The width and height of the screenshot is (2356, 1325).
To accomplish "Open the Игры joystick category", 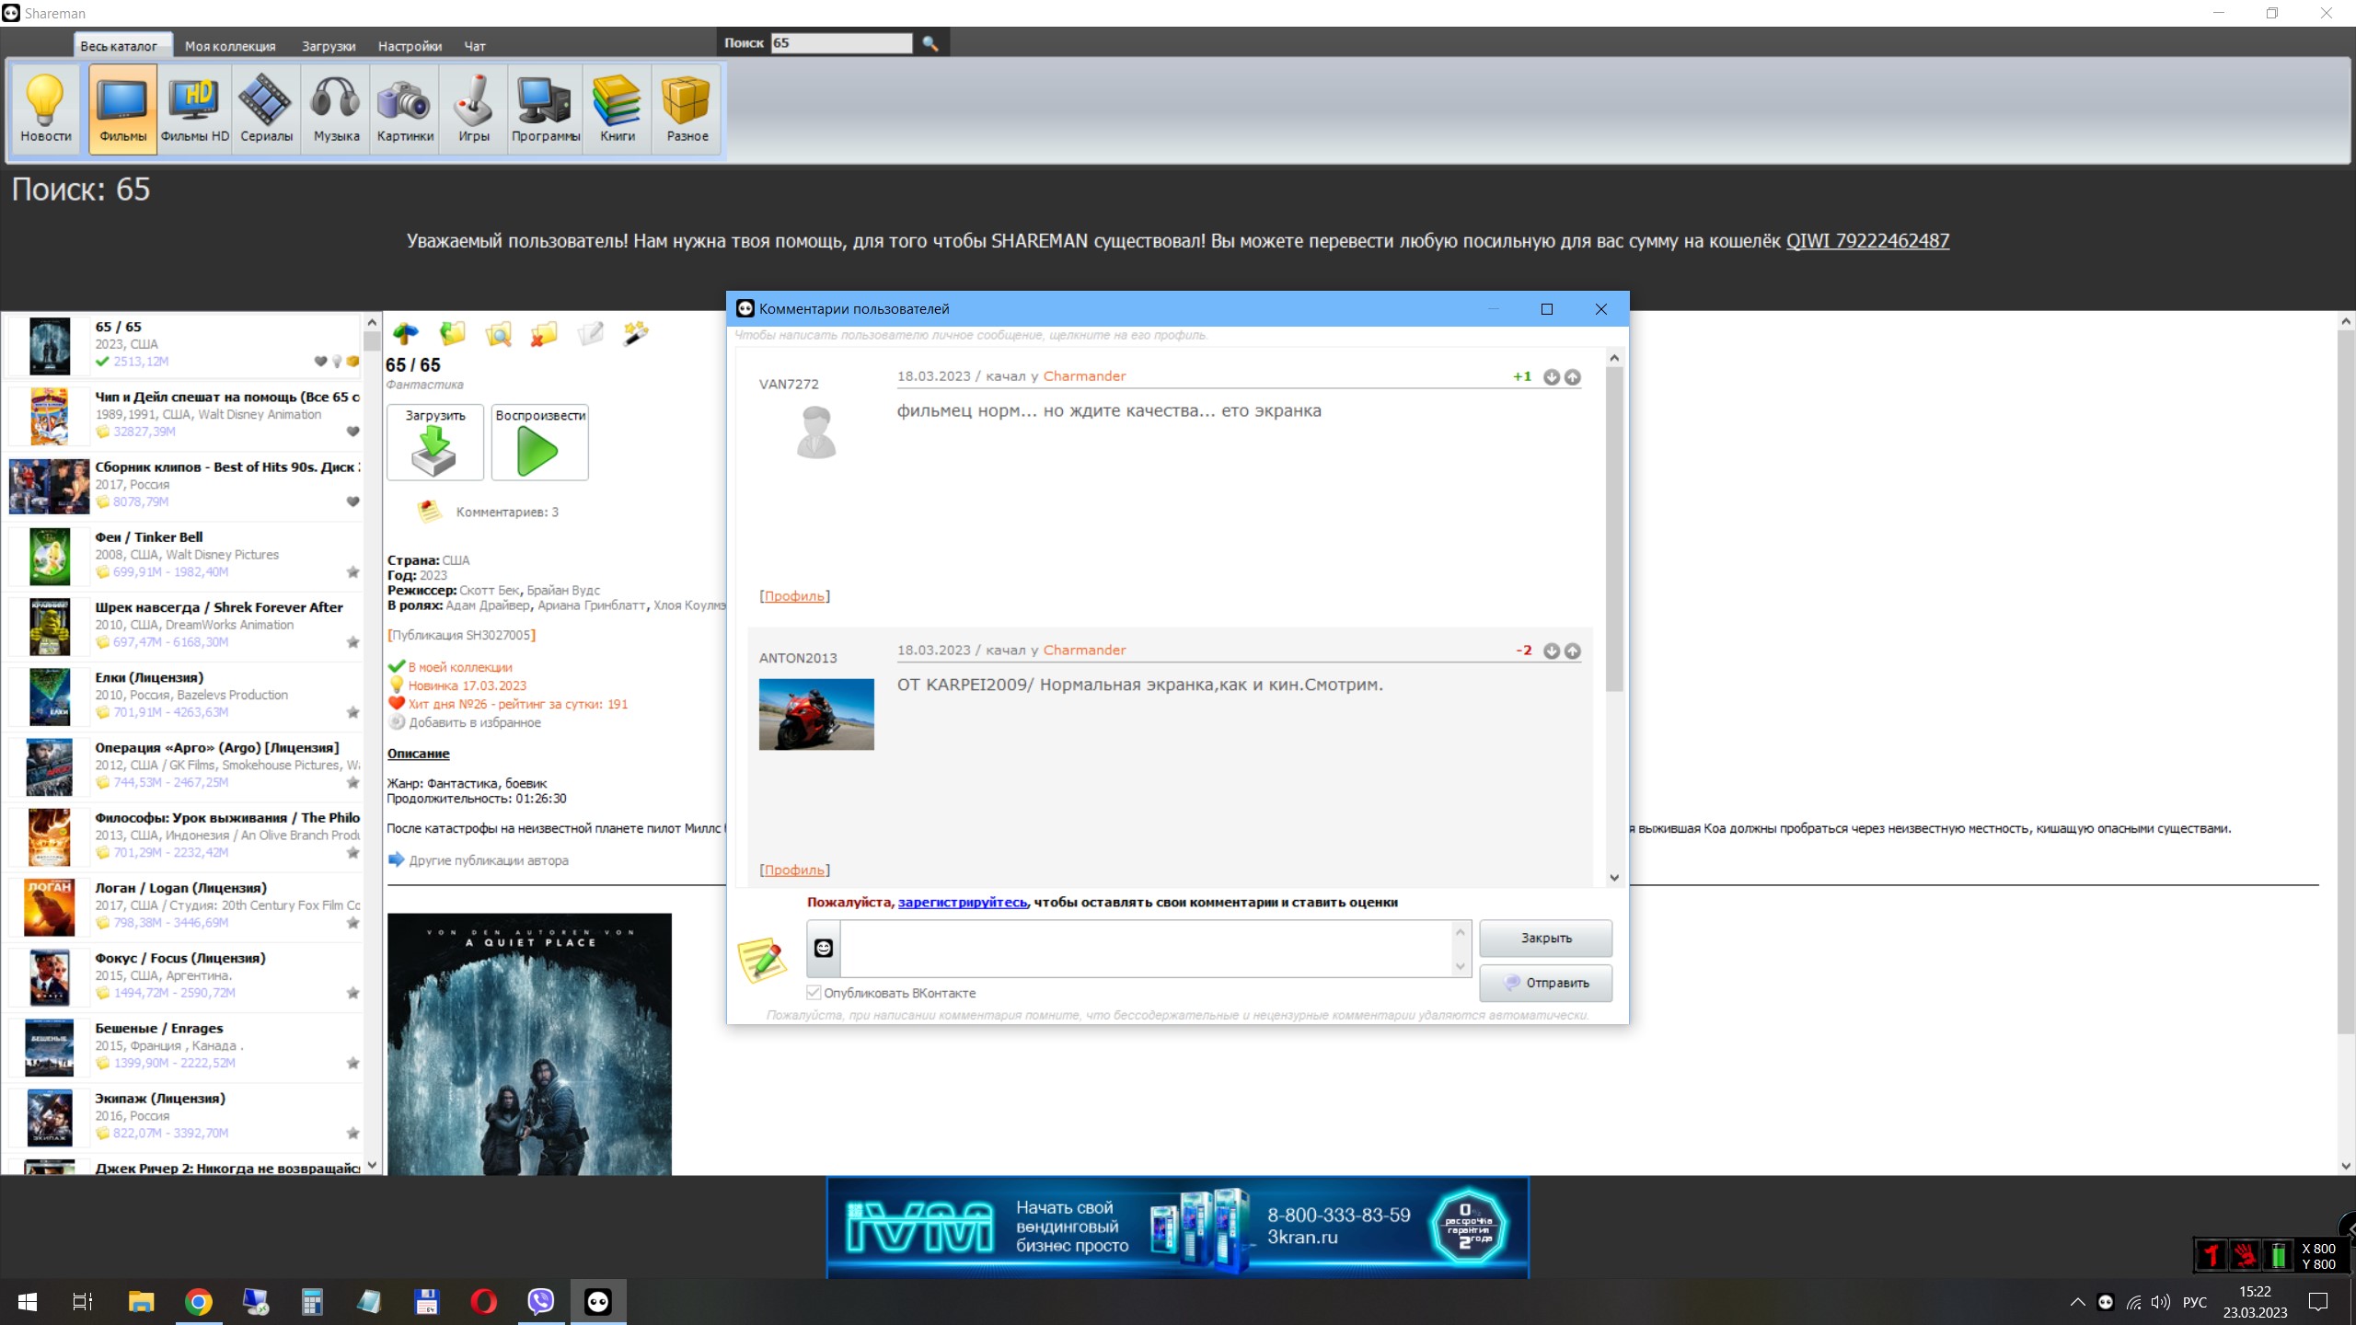I will pos(474,109).
